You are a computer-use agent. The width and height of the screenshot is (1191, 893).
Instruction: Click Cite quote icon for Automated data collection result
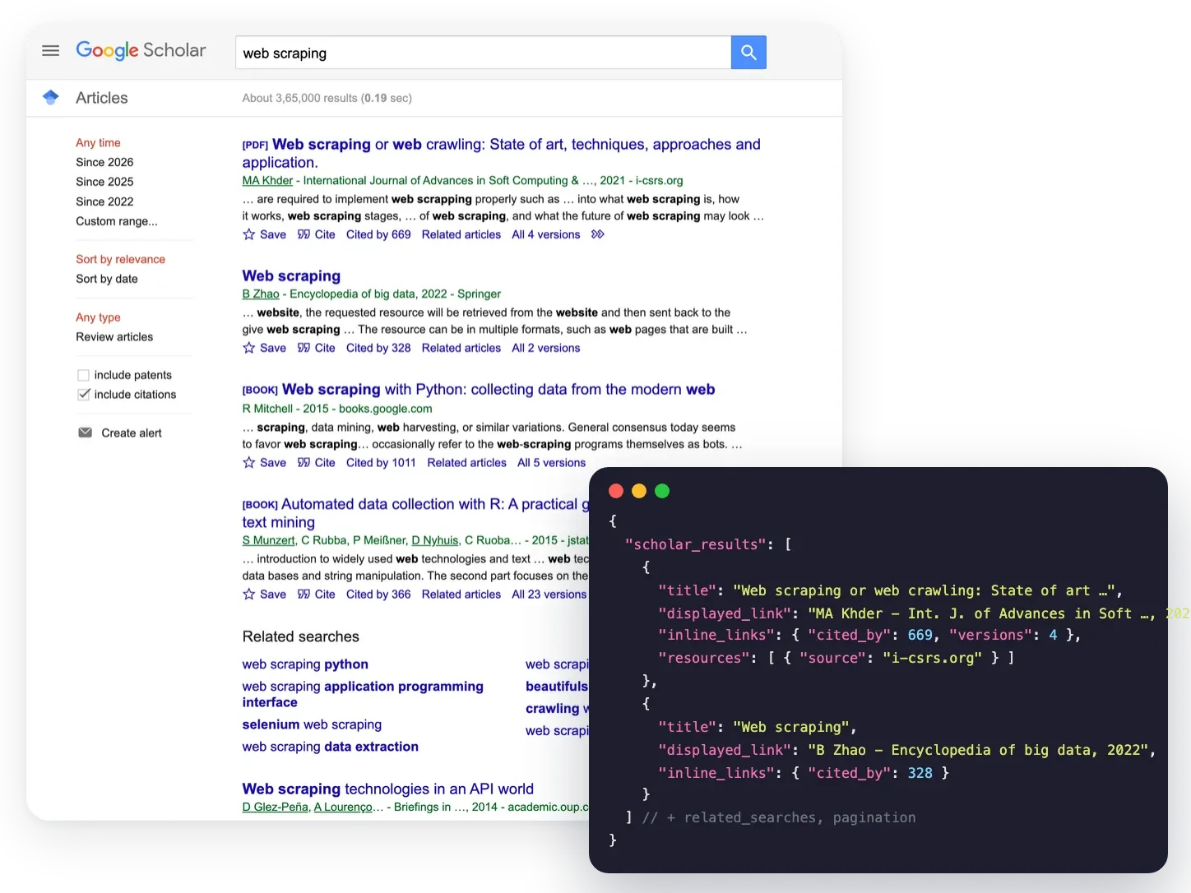click(x=304, y=595)
